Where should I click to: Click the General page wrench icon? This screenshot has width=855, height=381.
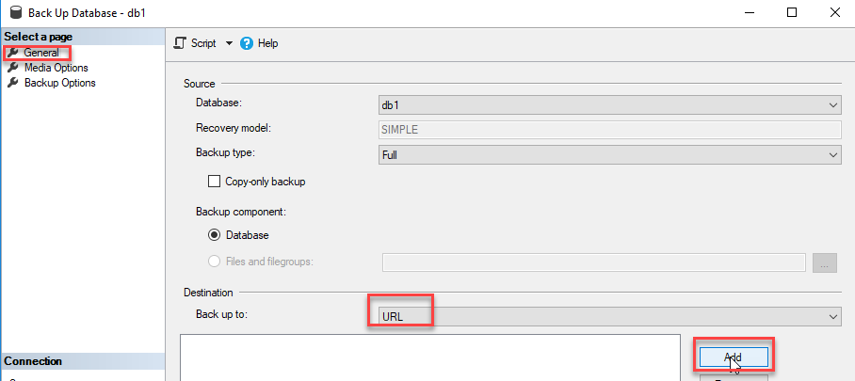(12, 53)
